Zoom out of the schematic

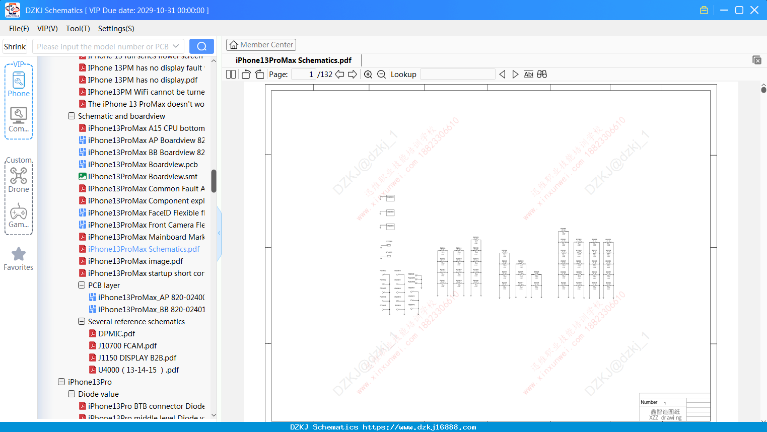point(382,75)
